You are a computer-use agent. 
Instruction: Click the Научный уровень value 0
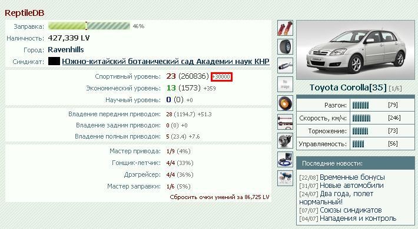(168, 100)
